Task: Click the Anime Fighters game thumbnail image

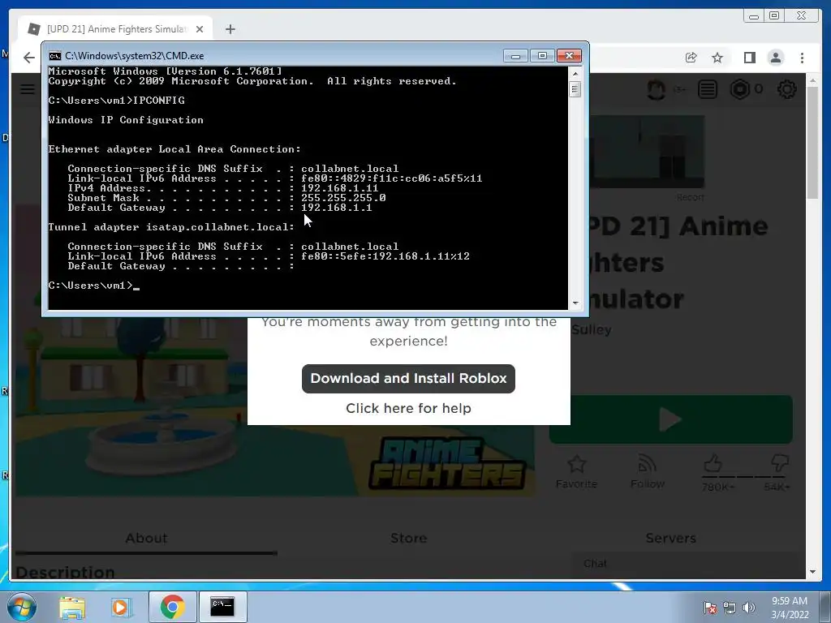Action: click(x=274, y=408)
